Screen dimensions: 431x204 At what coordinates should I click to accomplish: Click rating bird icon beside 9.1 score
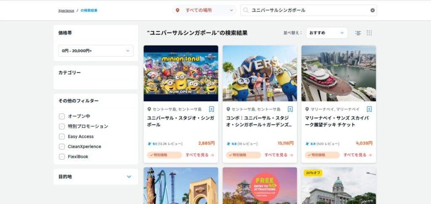(149, 144)
